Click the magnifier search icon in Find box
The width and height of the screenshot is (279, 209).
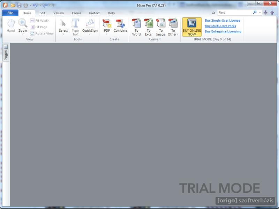coord(255,12)
